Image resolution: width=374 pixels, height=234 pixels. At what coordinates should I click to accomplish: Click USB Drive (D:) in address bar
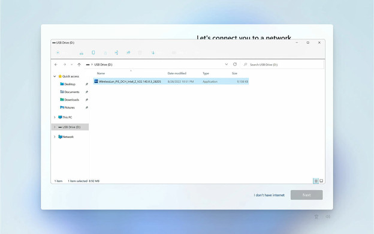tap(103, 64)
